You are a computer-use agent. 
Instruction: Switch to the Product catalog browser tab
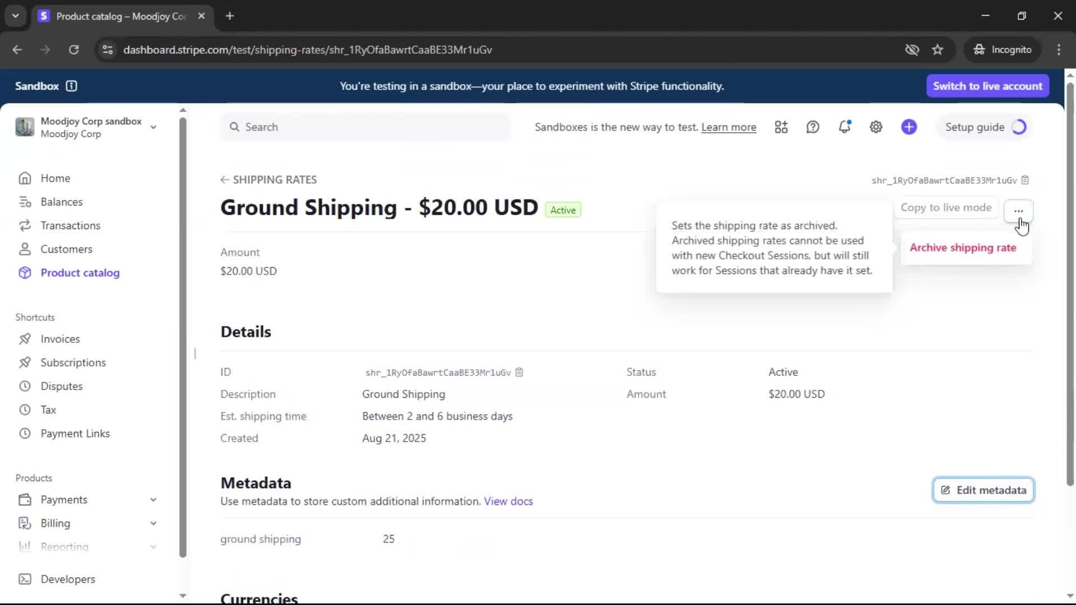click(x=120, y=16)
